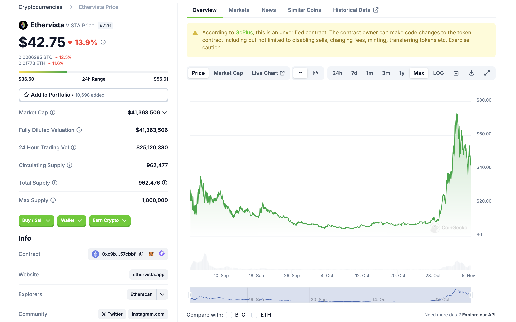This screenshot has height=322, width=516.
Task: Select the 7d time range
Action: (354, 73)
